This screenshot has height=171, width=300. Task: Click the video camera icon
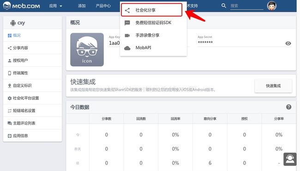coord(127,36)
